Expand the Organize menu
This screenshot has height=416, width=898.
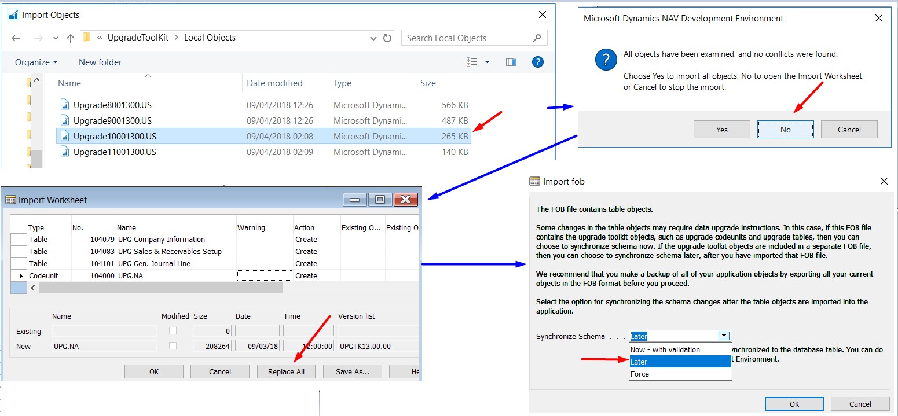coord(36,62)
